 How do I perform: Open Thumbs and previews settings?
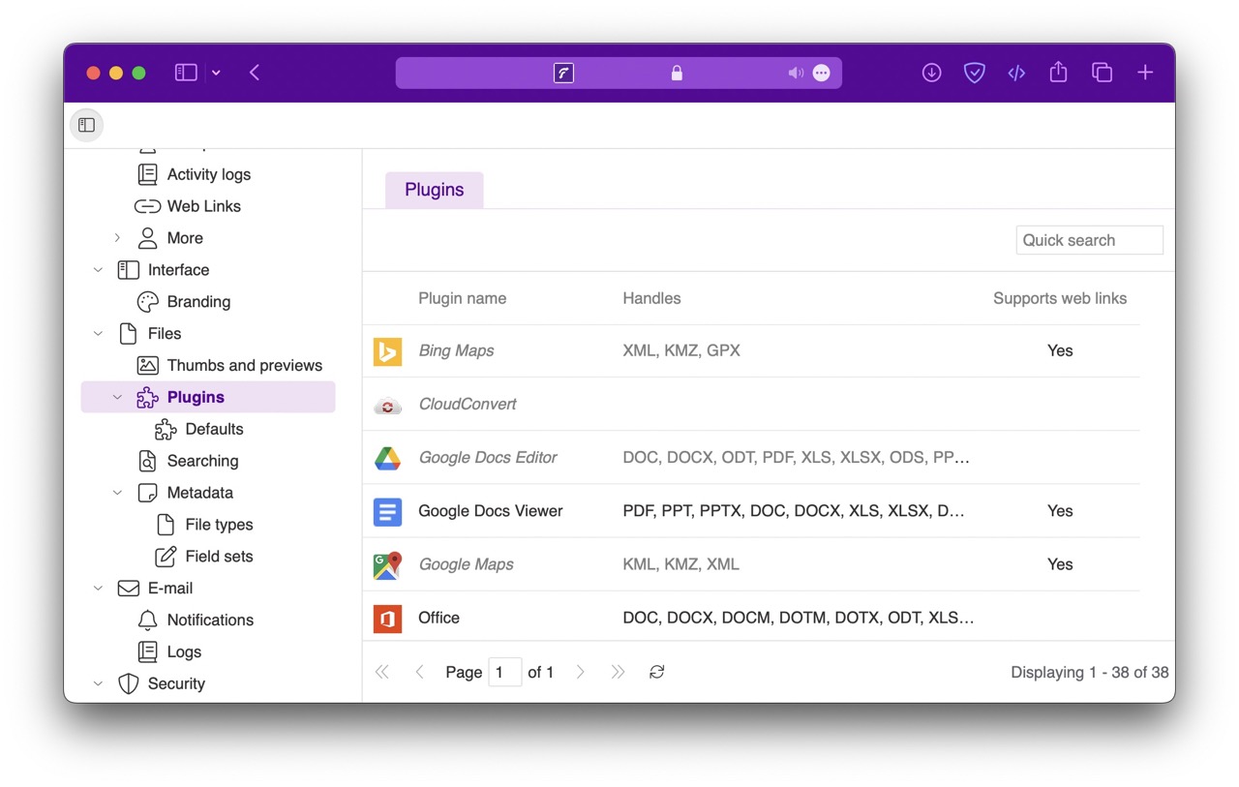[244, 366]
